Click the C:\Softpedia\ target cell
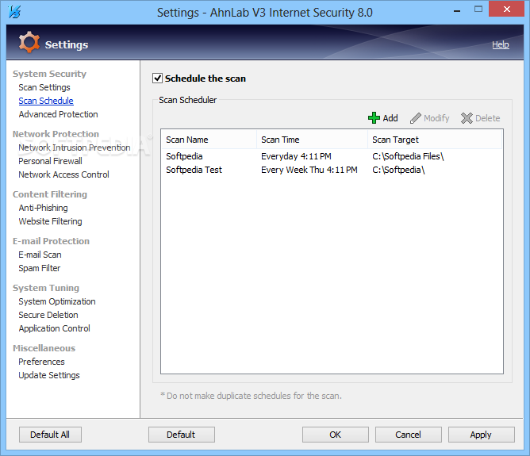 [398, 170]
